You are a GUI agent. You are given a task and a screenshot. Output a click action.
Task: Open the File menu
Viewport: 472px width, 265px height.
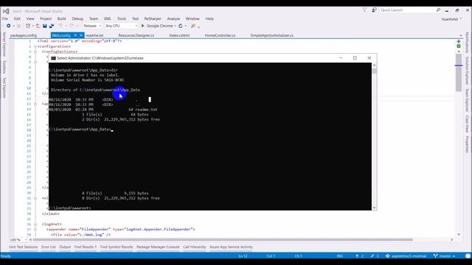[x=5, y=18]
